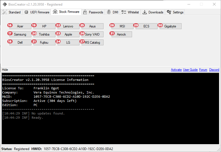
Task: Click the HP firmware button
Action: point(44,26)
